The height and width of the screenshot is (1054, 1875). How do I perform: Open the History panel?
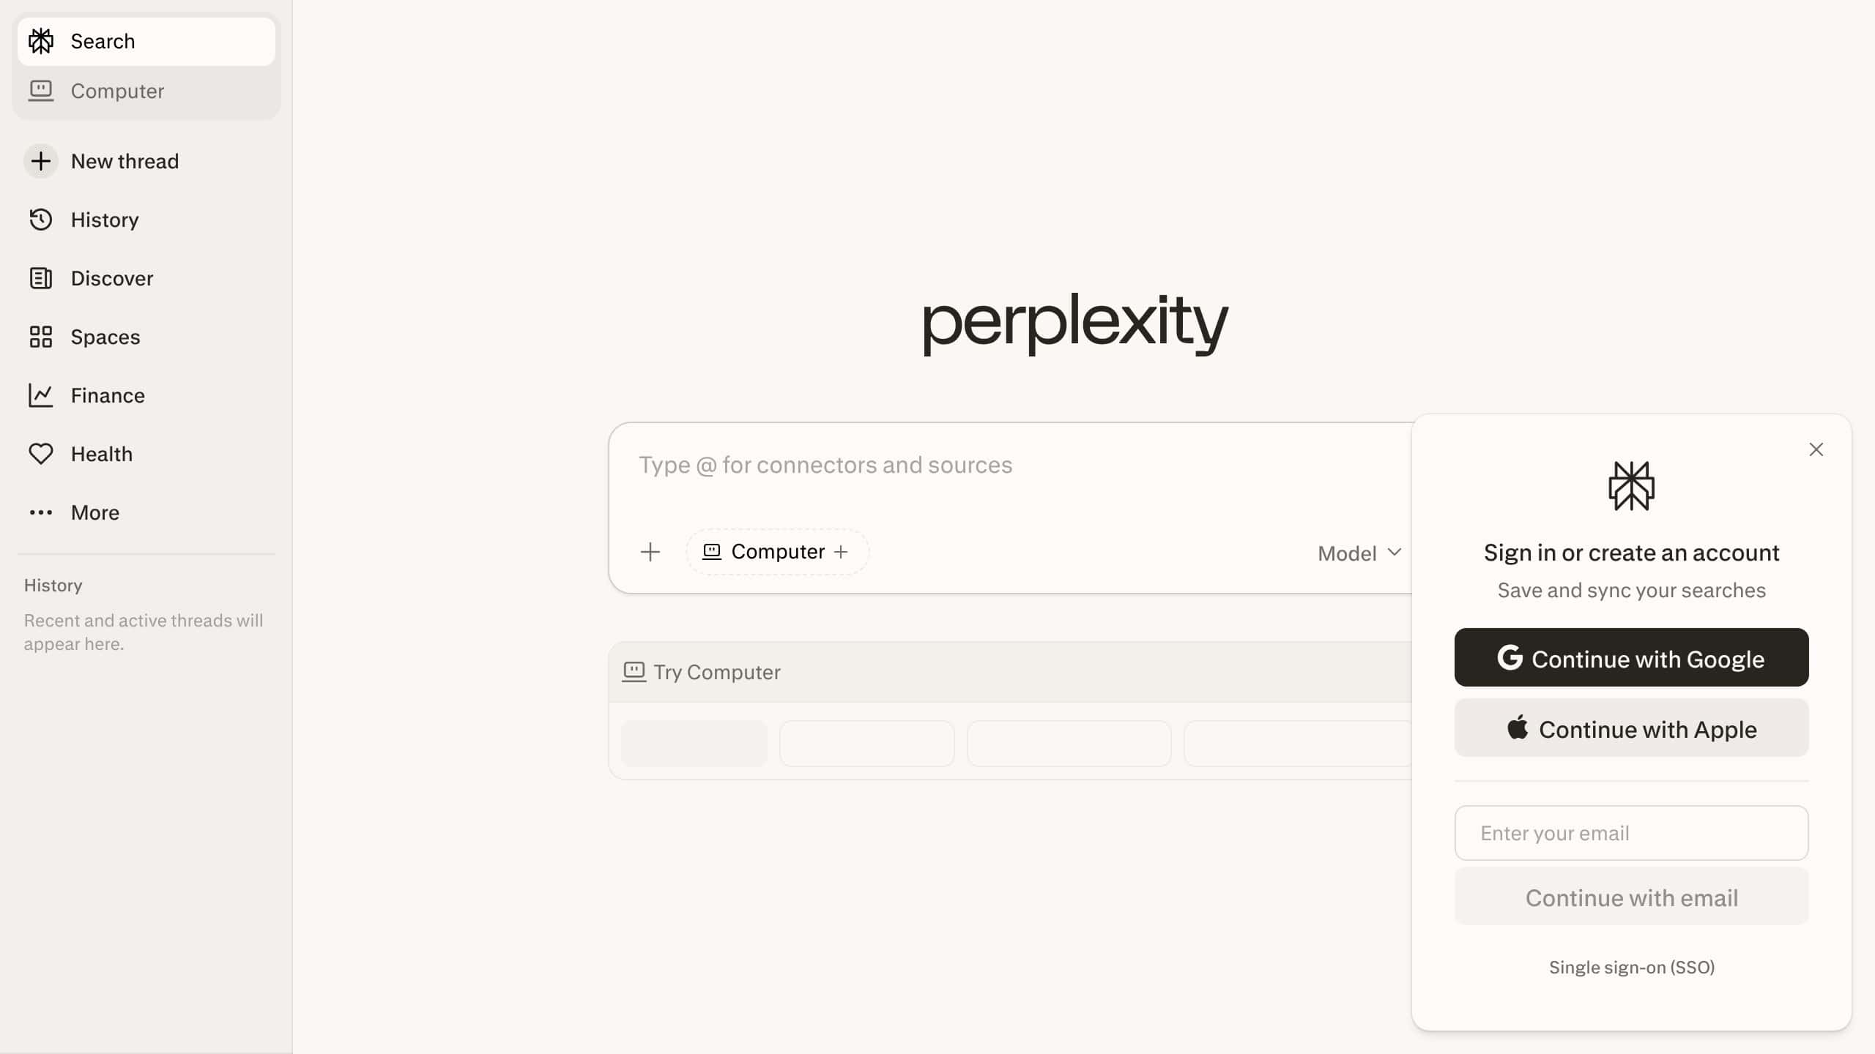pos(105,220)
